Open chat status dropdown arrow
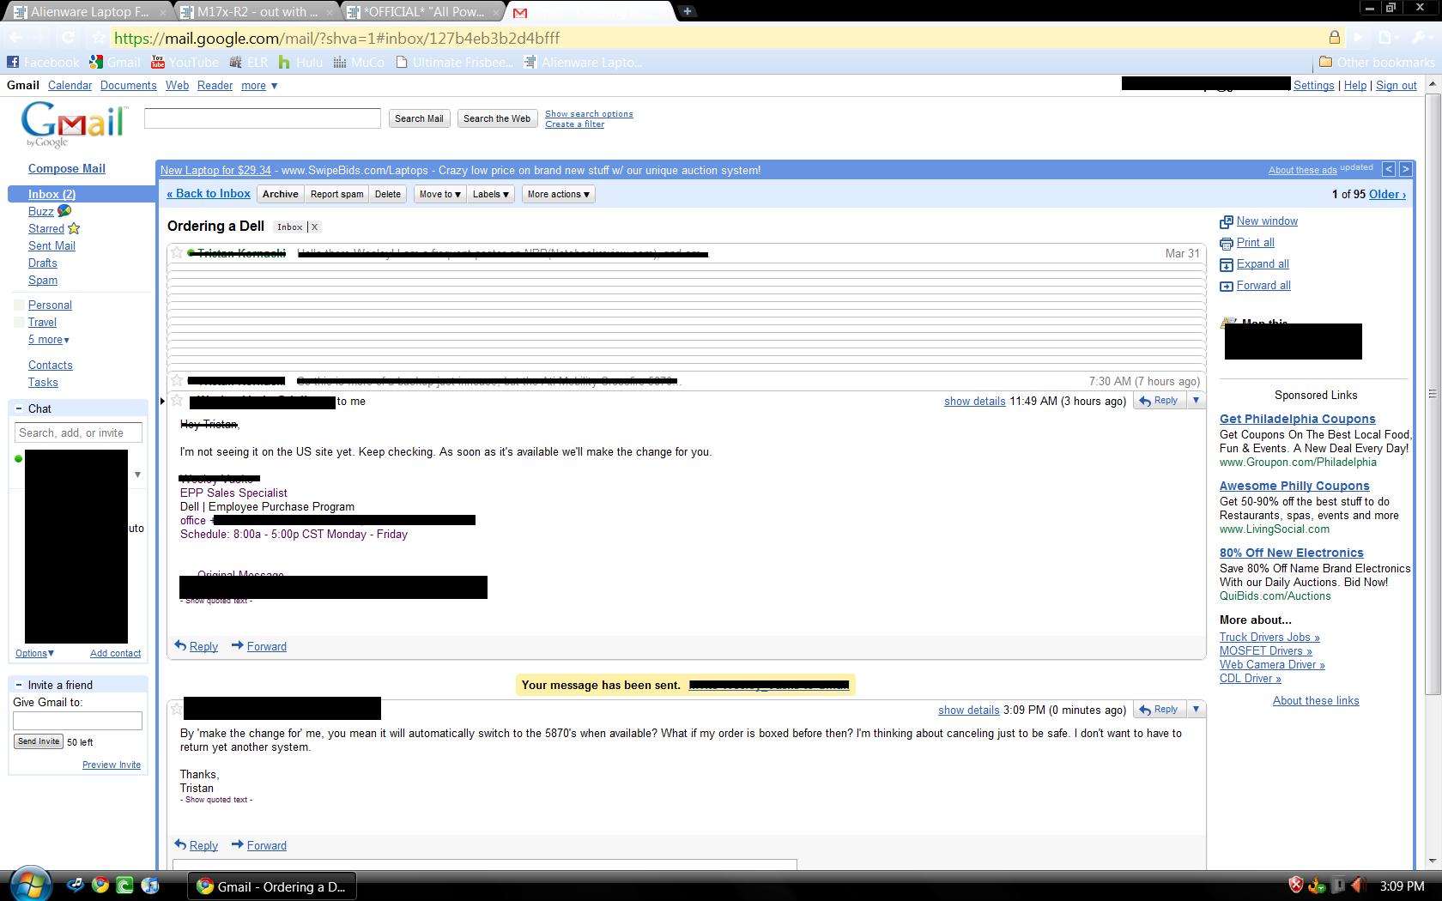This screenshot has width=1442, height=901. [x=137, y=475]
